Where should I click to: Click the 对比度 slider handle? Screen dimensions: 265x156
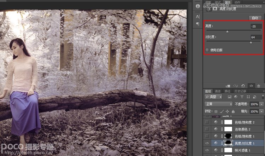point(251,42)
